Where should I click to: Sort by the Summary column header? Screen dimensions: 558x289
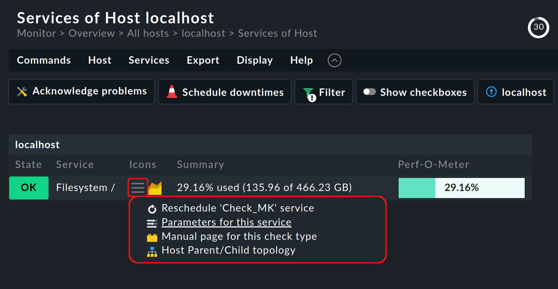[x=200, y=164]
